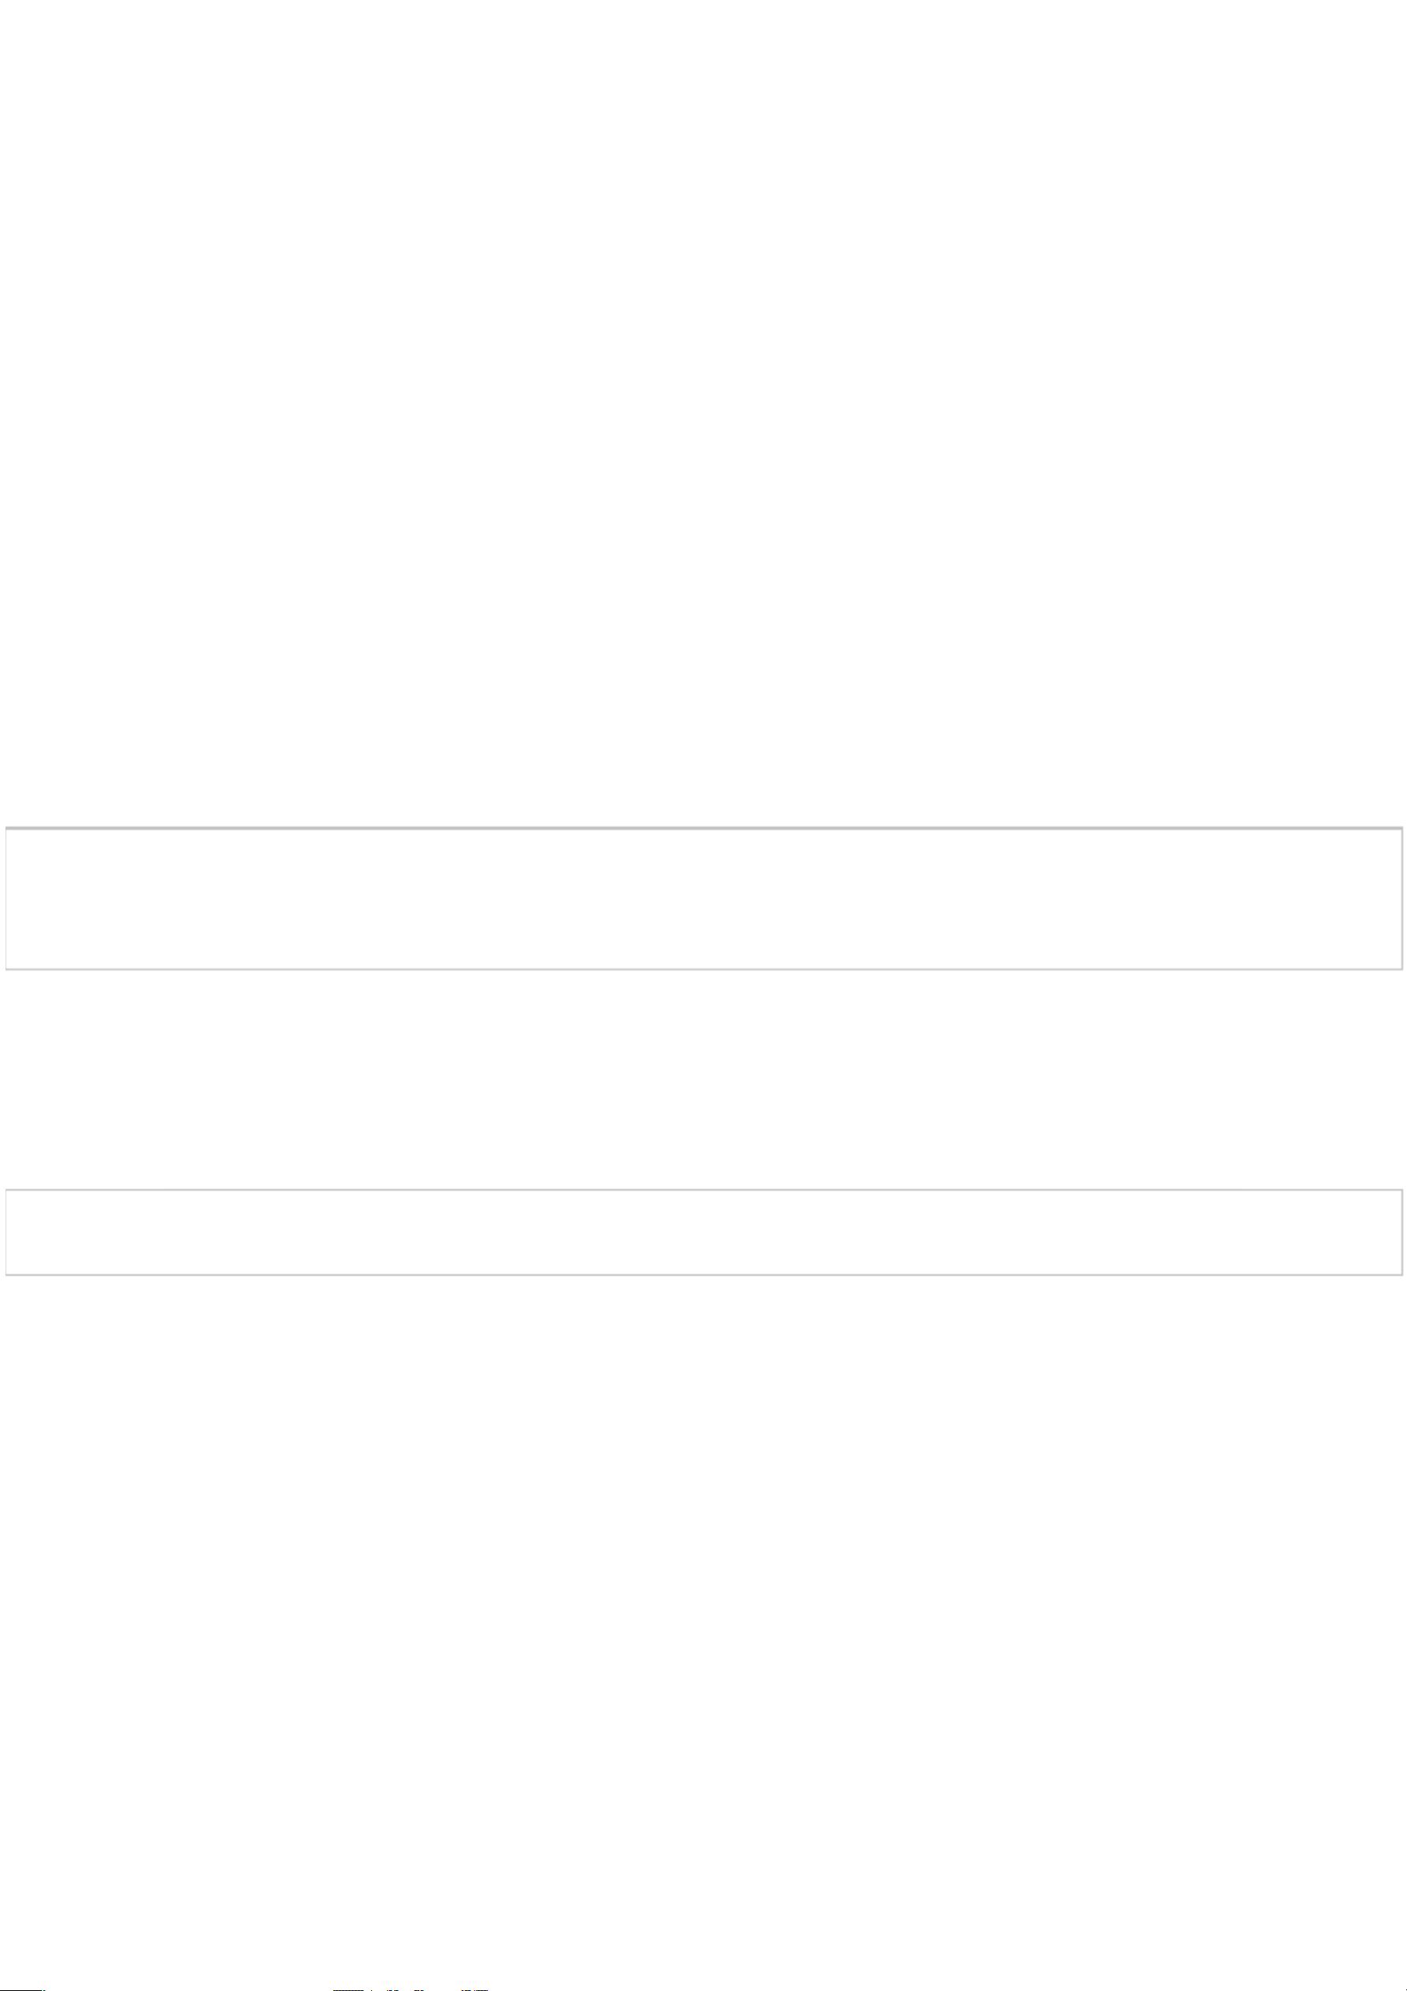Click inside the shorter empty bordered box

703,1232
